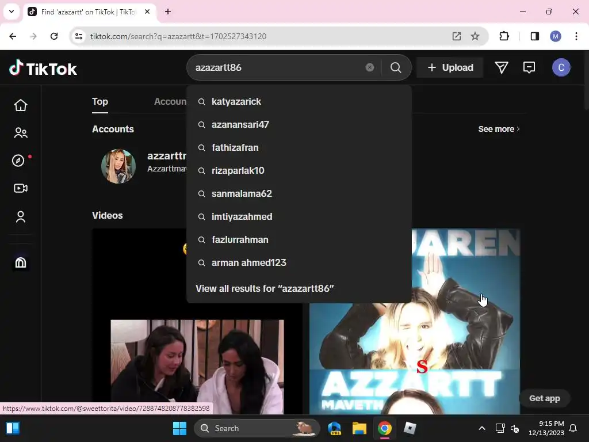Select suggestion katyazarick
589x442 pixels.
coord(299,101)
